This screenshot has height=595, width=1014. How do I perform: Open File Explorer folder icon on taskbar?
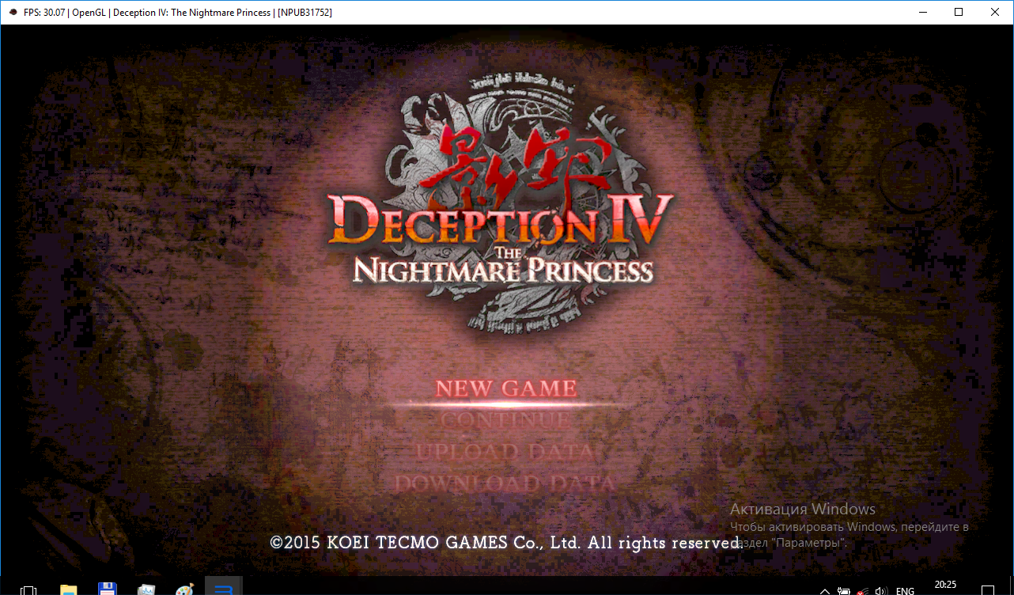tap(69, 589)
